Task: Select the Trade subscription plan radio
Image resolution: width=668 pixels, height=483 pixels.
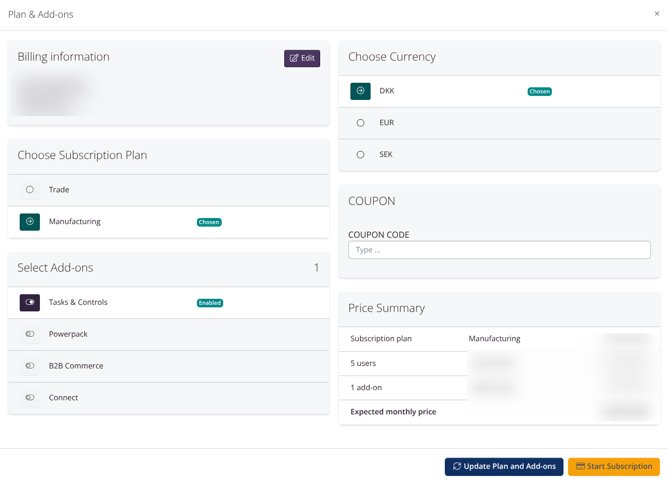Action: click(30, 190)
